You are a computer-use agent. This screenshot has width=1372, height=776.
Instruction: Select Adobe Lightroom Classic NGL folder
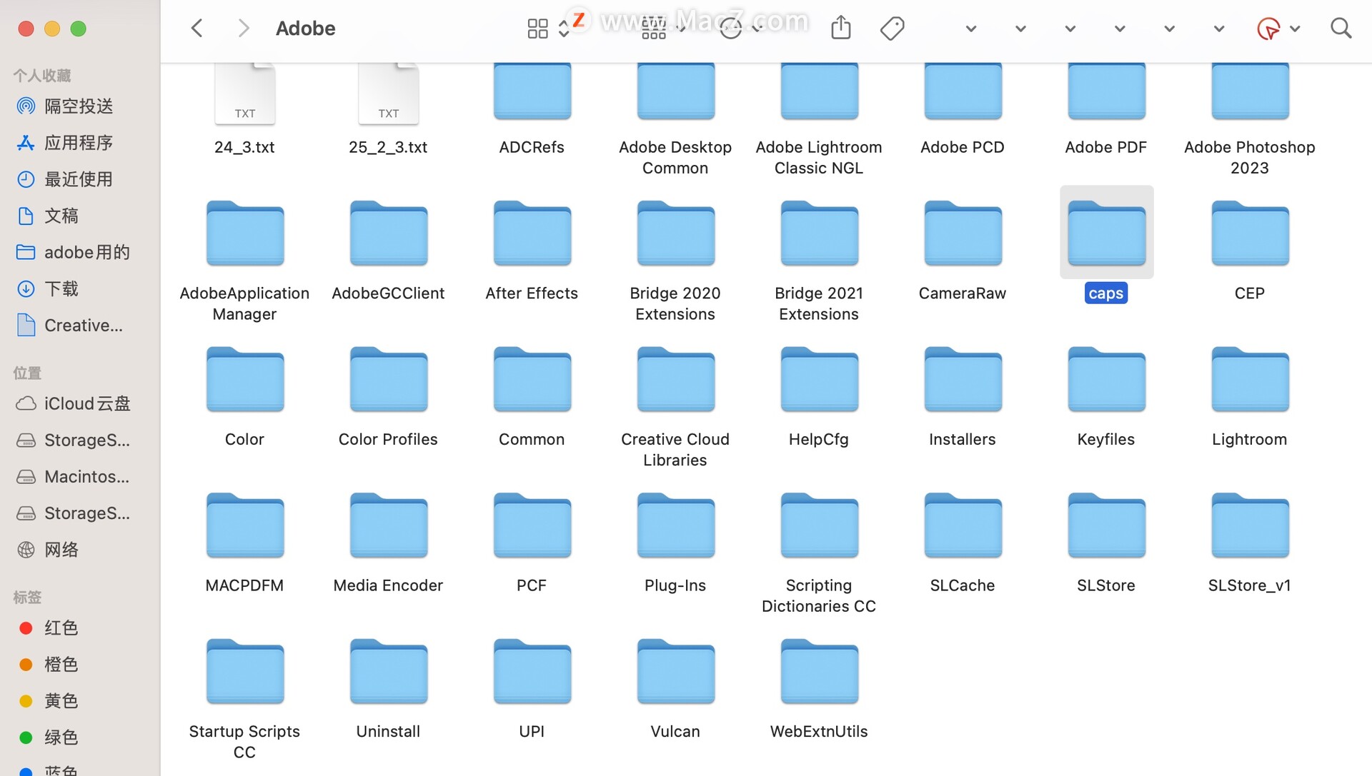(x=819, y=91)
